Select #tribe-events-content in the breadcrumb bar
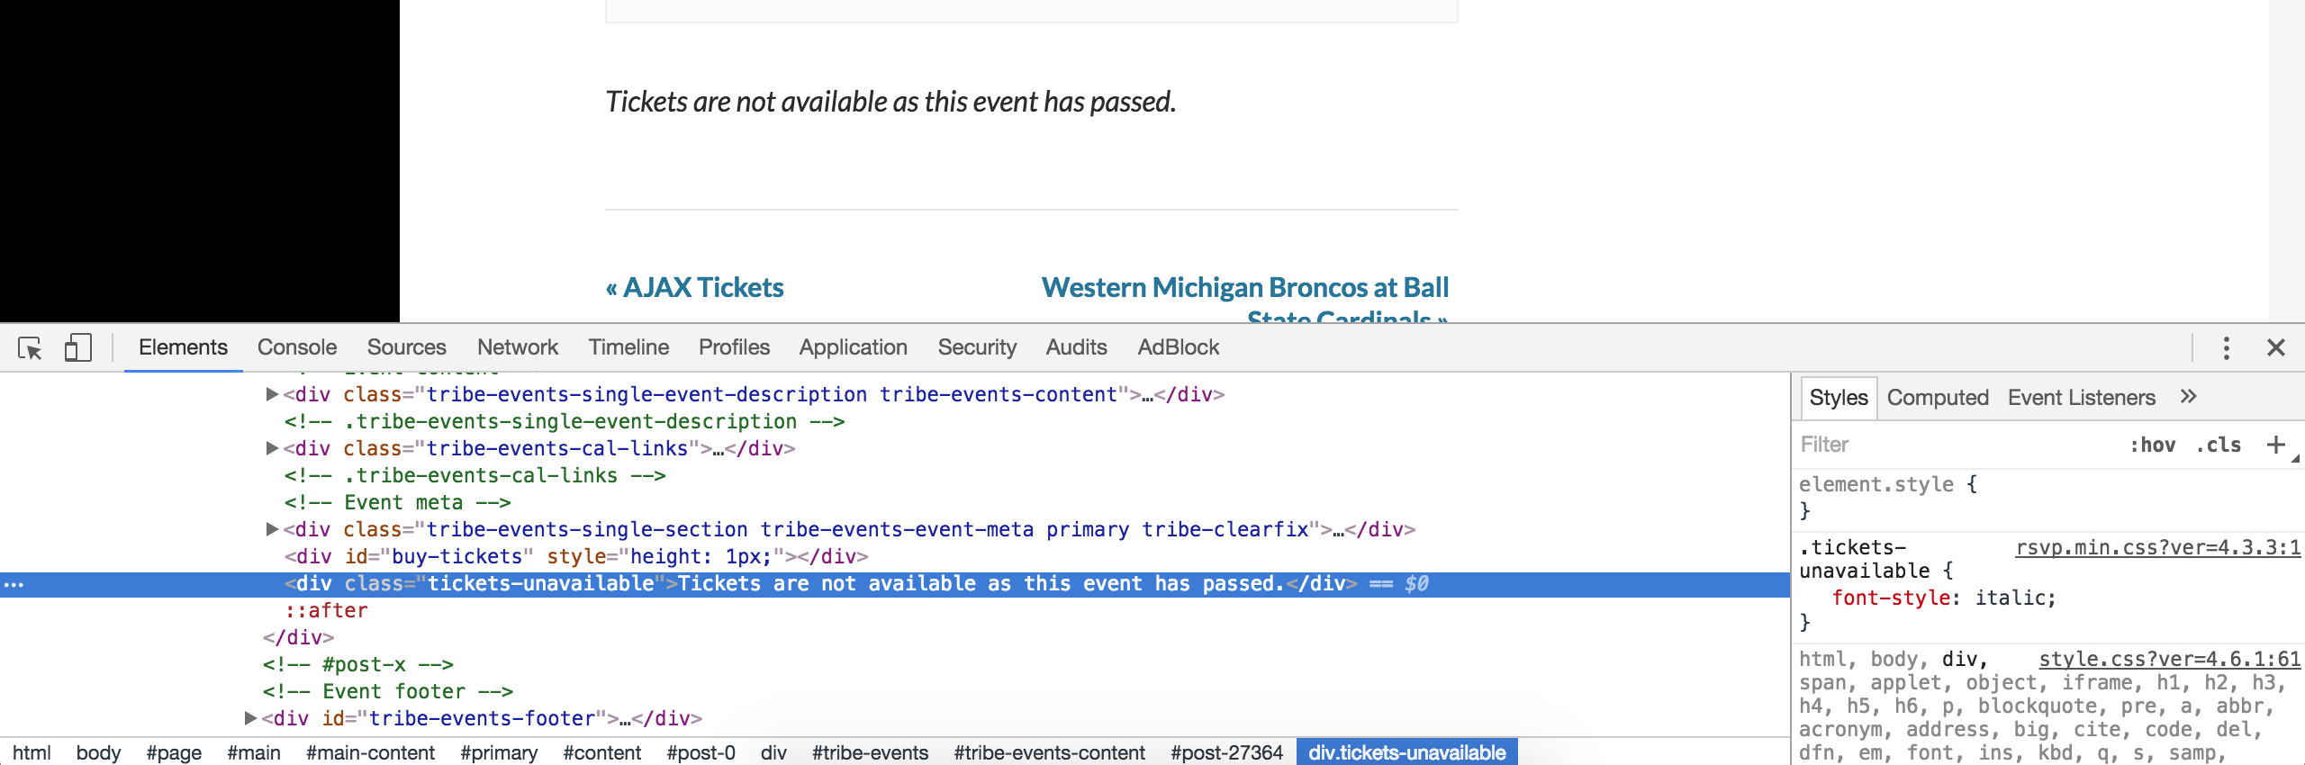The width and height of the screenshot is (2305, 765). (1049, 752)
